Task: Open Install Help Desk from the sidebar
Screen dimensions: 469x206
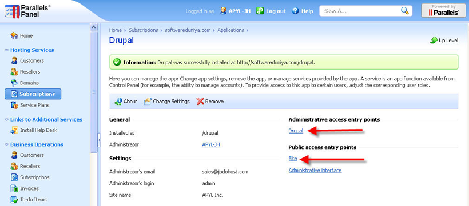Action: click(38, 130)
